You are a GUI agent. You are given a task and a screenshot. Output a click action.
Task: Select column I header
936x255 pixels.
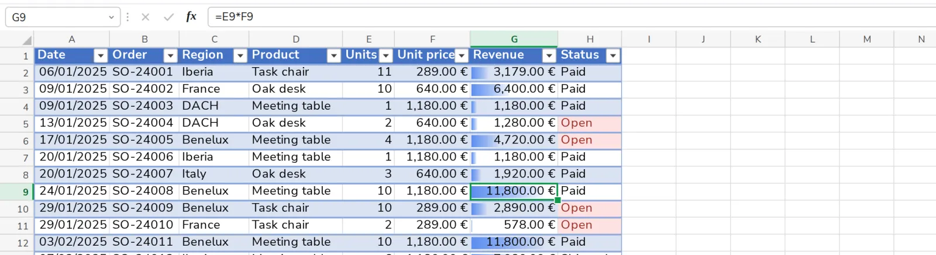click(649, 39)
